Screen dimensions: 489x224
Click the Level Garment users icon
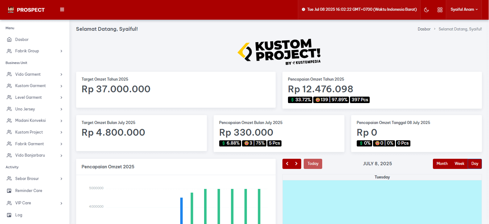tap(9, 97)
